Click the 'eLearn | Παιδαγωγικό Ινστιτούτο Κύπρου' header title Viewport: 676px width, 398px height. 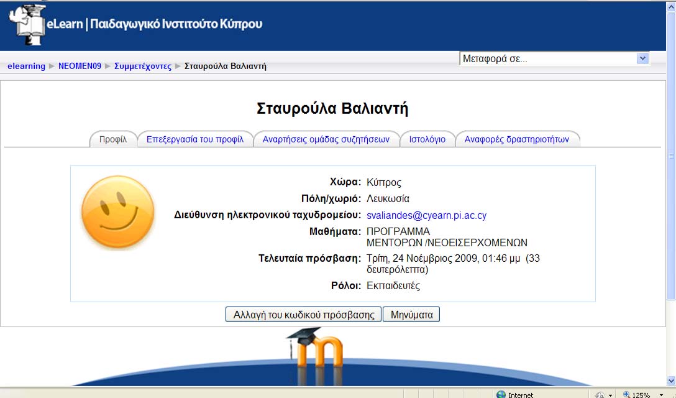pos(154,24)
